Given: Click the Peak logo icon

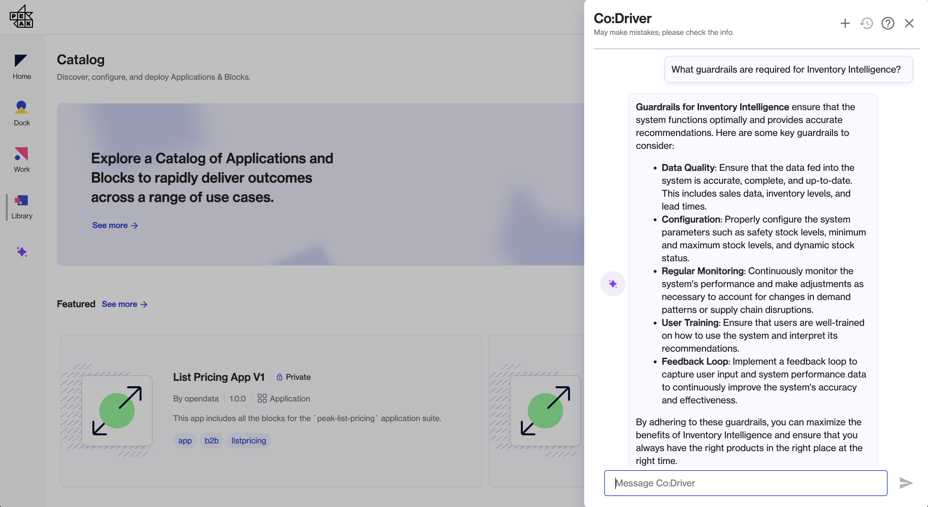Looking at the screenshot, I should 21,17.
